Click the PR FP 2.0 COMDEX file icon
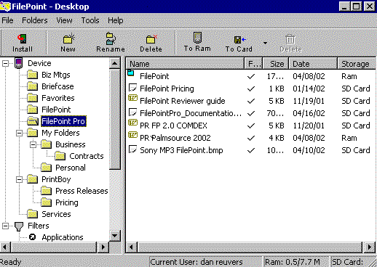The width and height of the screenshot is (377, 267). point(132,123)
